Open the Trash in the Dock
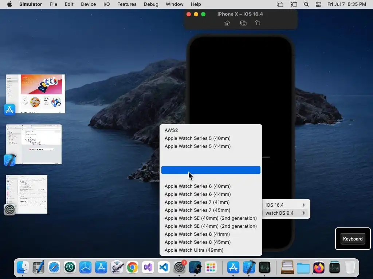Screen dimensions: 373x279 click(350, 267)
